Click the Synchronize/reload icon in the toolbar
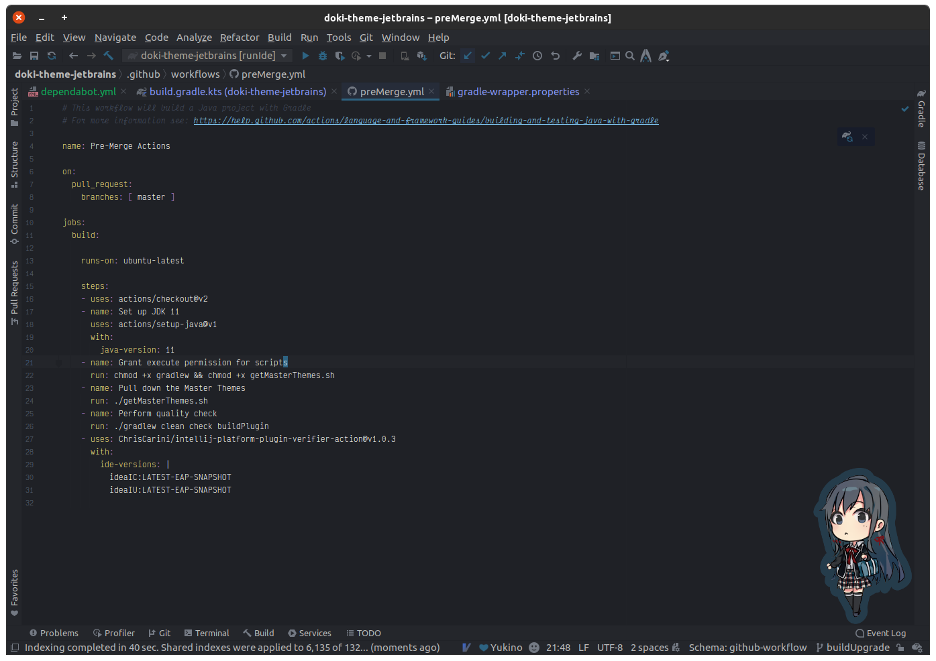This screenshot has height=661, width=936. pos(52,56)
